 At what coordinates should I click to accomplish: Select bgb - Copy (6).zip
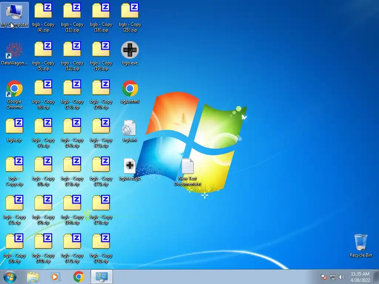[43, 95]
